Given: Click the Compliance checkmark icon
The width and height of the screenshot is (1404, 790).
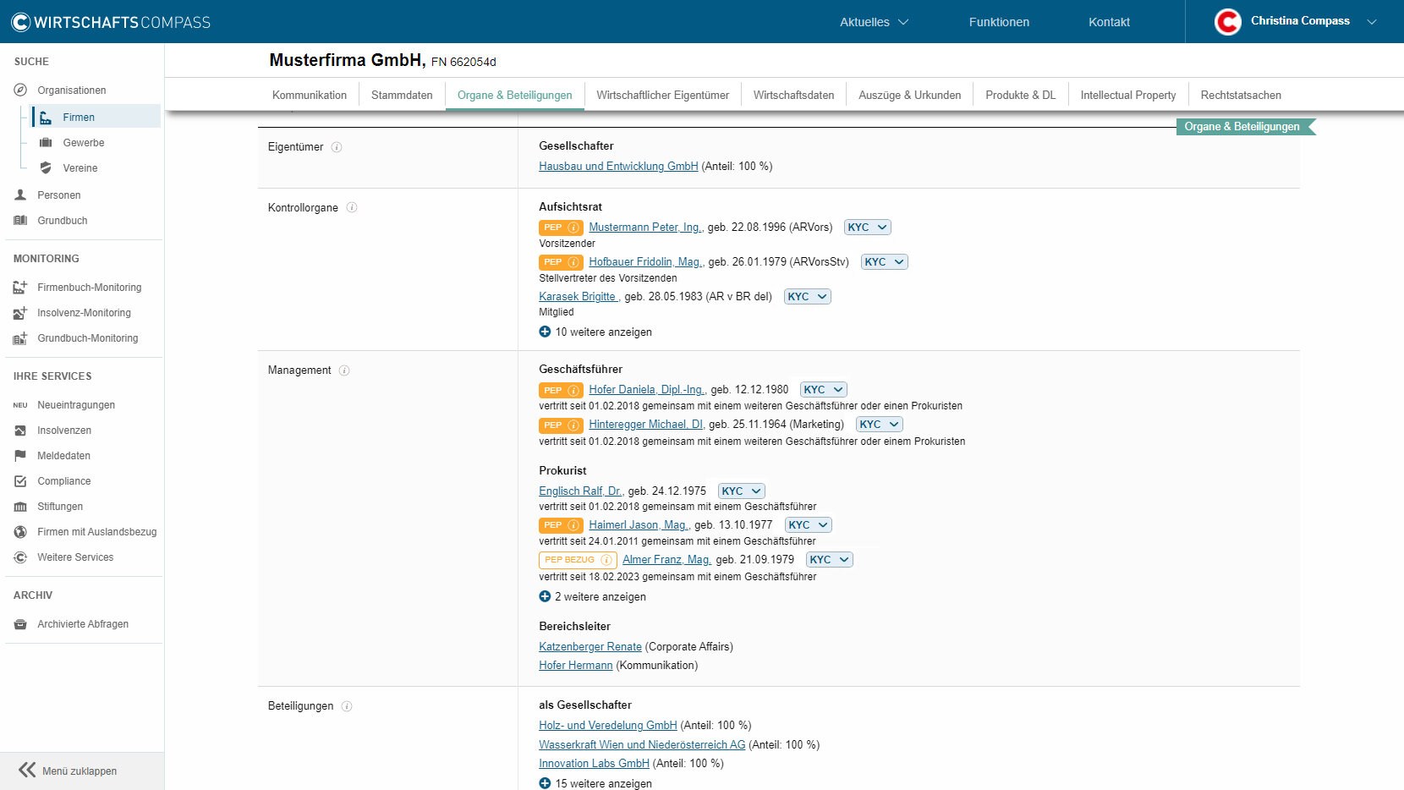Looking at the screenshot, I should pos(20,480).
